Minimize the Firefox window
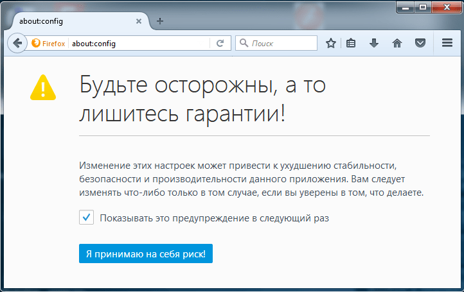 [x=406, y=7]
